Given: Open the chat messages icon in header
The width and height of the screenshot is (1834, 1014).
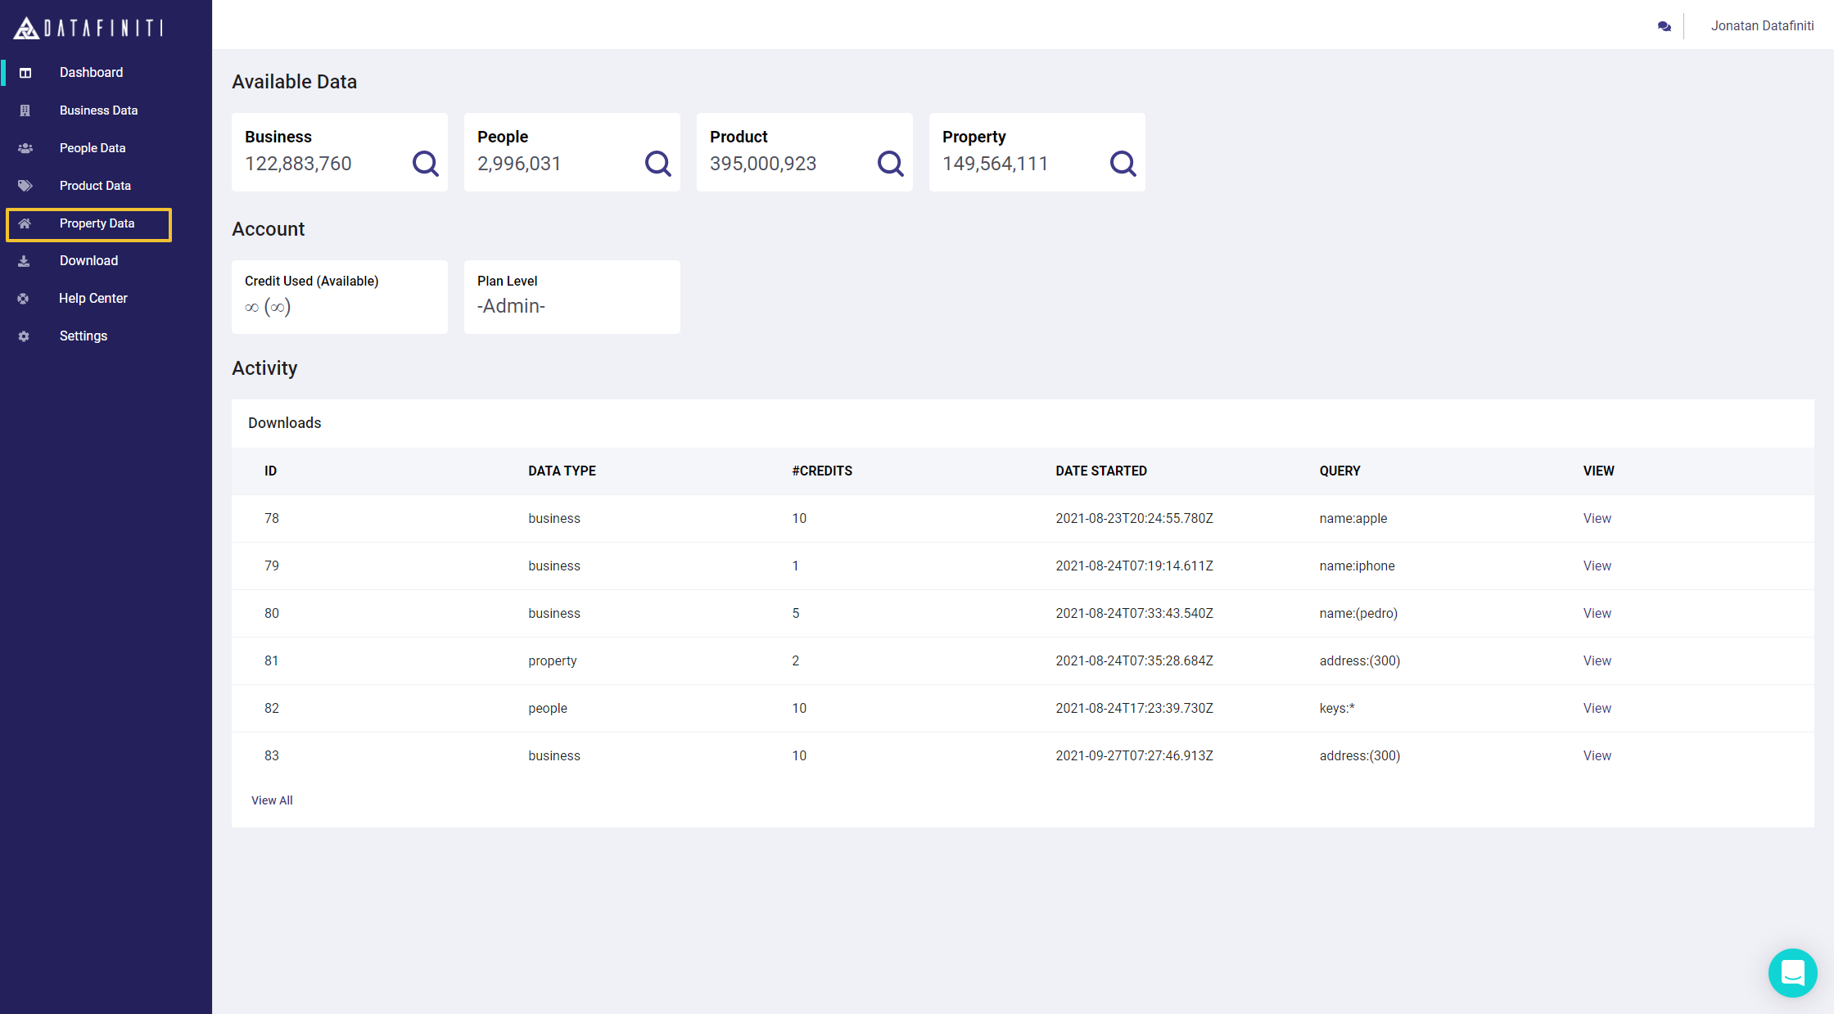Looking at the screenshot, I should tap(1664, 26).
